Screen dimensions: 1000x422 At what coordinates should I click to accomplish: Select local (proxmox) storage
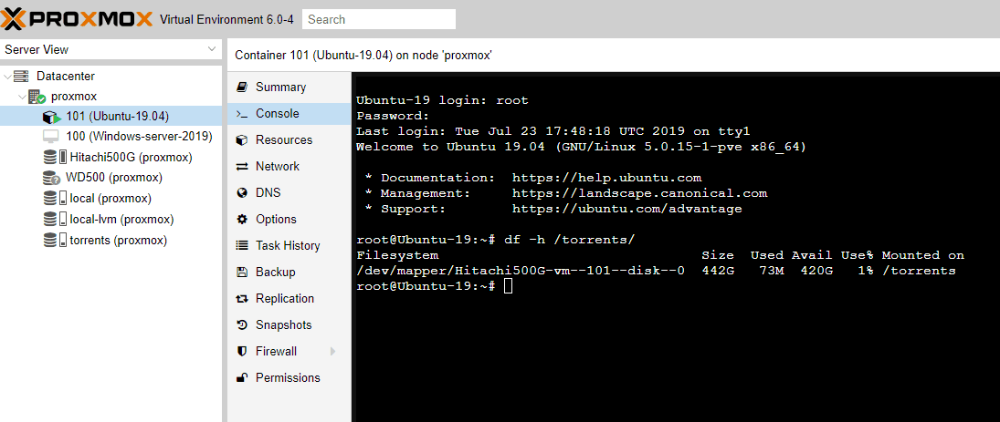pyautogui.click(x=111, y=199)
